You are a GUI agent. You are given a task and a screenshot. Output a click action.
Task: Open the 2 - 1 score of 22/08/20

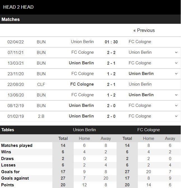[x=111, y=84]
